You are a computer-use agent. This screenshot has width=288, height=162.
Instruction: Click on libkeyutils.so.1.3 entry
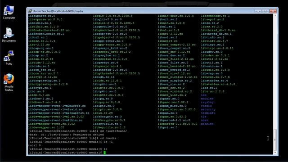tap(109, 127)
